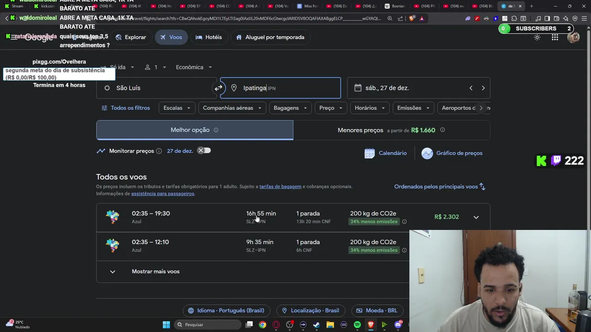Show Menores preços info icon
Image resolution: width=591 pixels, height=332 pixels.
442,130
